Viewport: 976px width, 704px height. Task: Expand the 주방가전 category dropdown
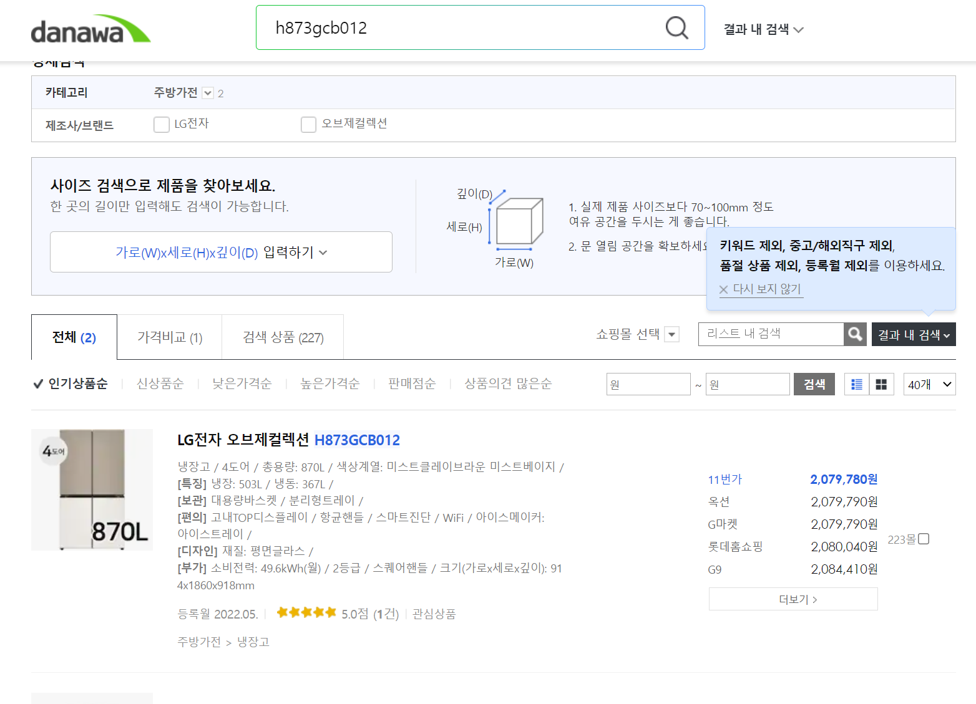tap(208, 93)
